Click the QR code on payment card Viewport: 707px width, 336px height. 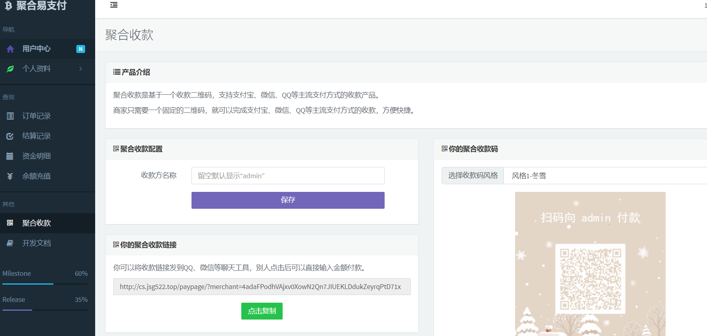point(590,279)
